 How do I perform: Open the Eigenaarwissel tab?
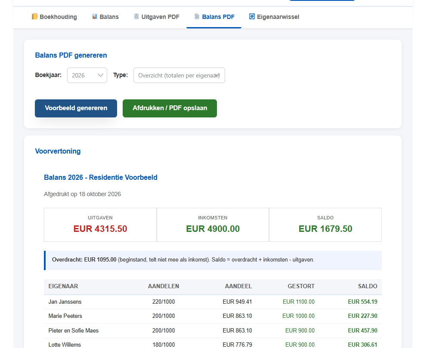274,17
